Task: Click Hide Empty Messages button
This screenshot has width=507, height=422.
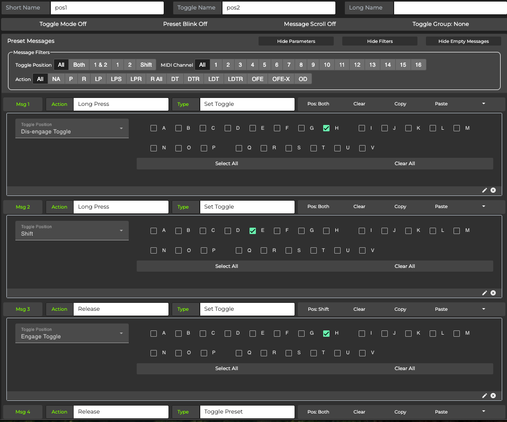Action: tap(464, 41)
